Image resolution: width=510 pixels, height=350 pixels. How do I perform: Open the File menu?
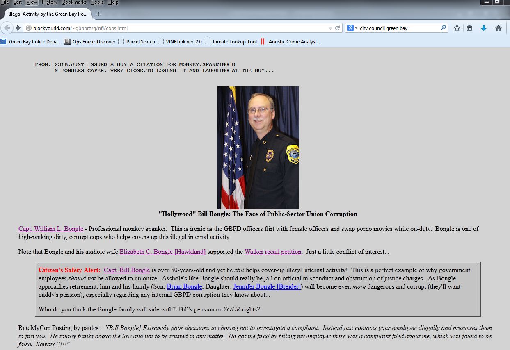click(5, 2)
